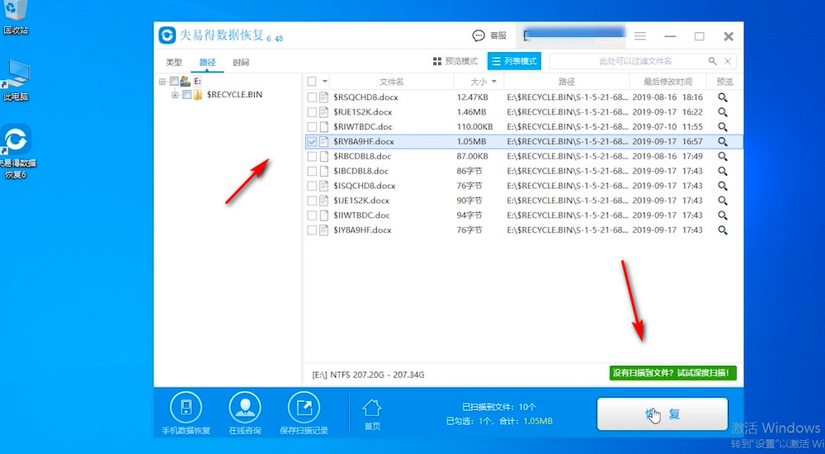Sort by the 文件名 column header
Viewport: 825px width, 454px height.
click(x=391, y=82)
